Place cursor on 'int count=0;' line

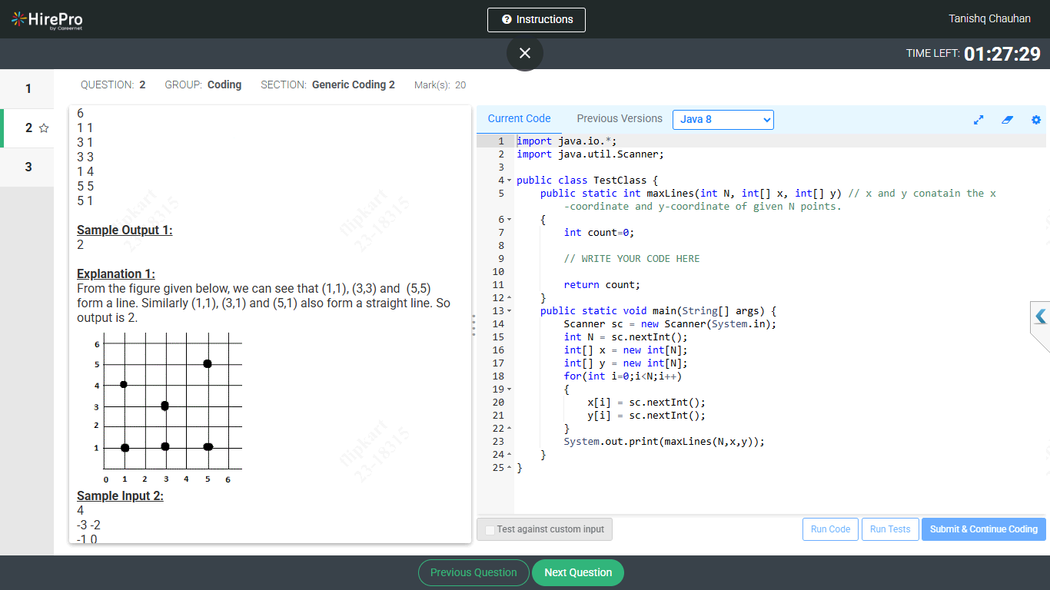(599, 233)
